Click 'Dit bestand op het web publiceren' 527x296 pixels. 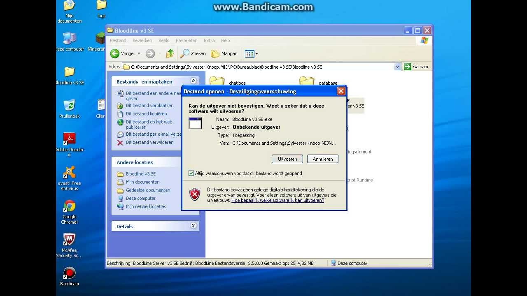coord(149,125)
